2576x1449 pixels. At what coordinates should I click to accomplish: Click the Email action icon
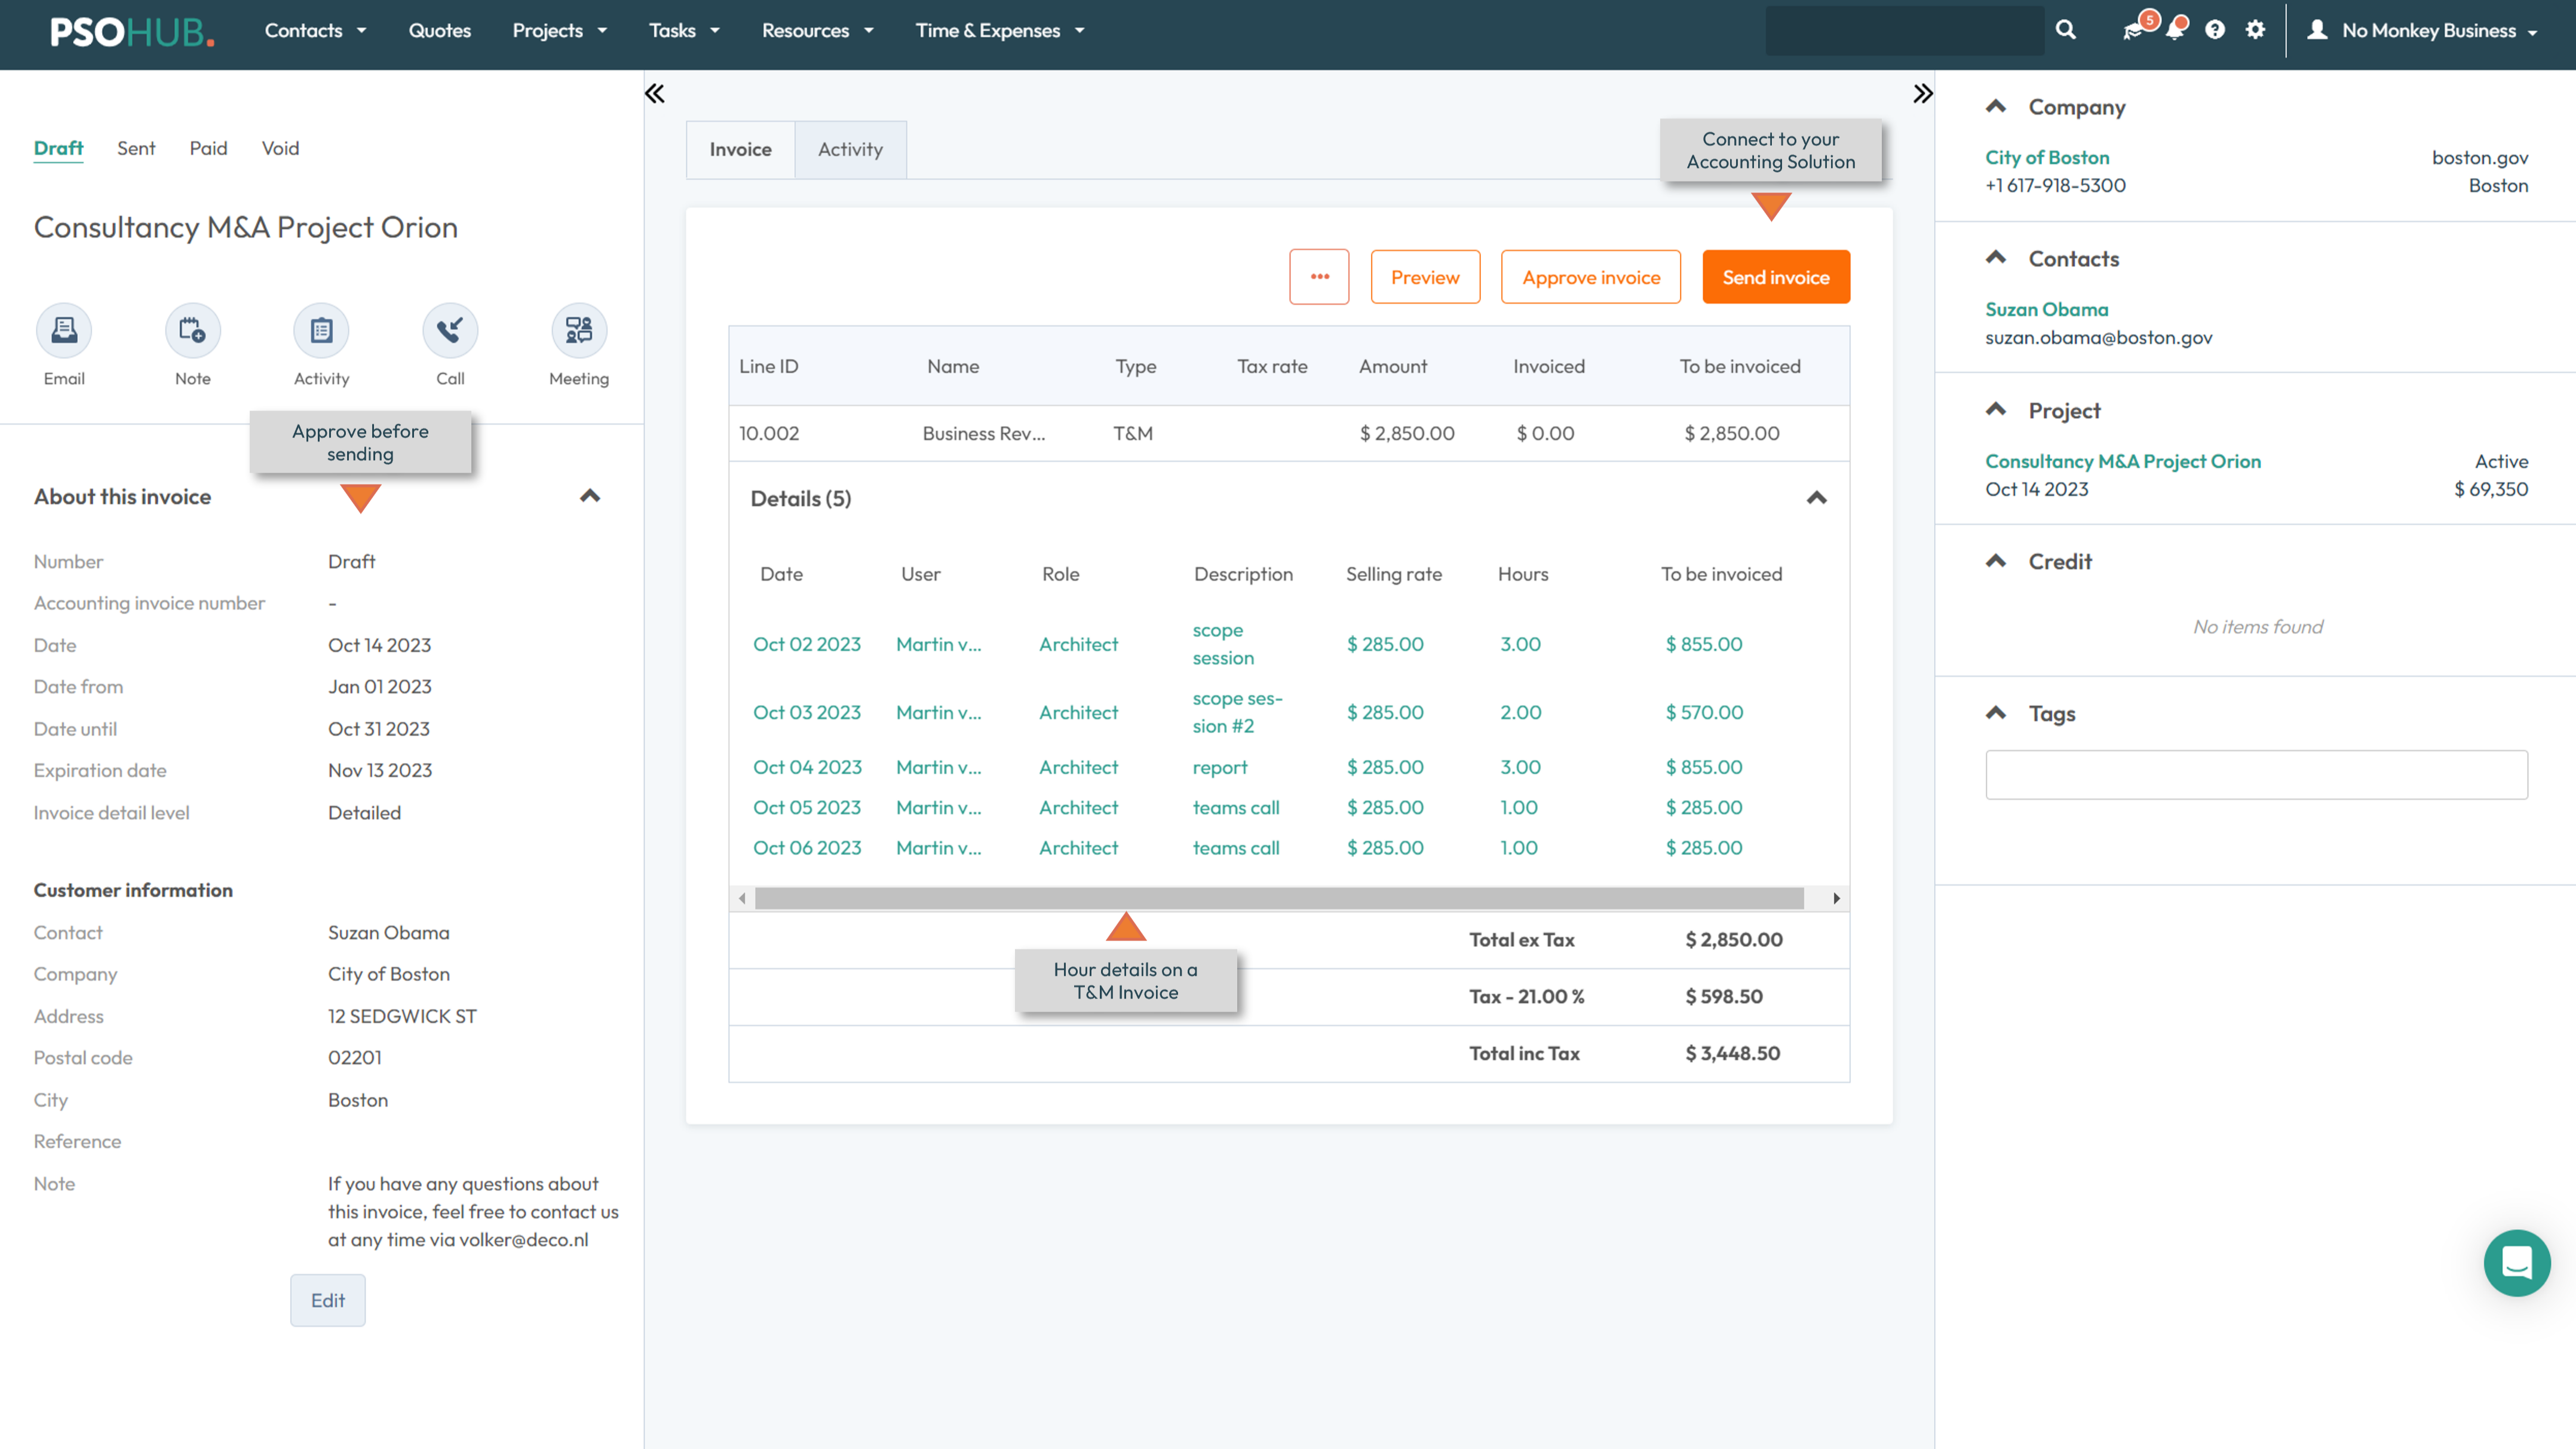64,330
